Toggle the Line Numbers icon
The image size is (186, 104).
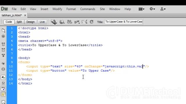point(3,77)
